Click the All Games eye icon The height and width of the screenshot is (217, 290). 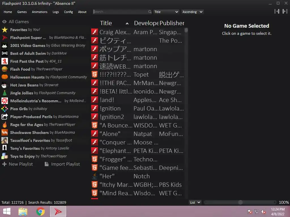click(5, 22)
